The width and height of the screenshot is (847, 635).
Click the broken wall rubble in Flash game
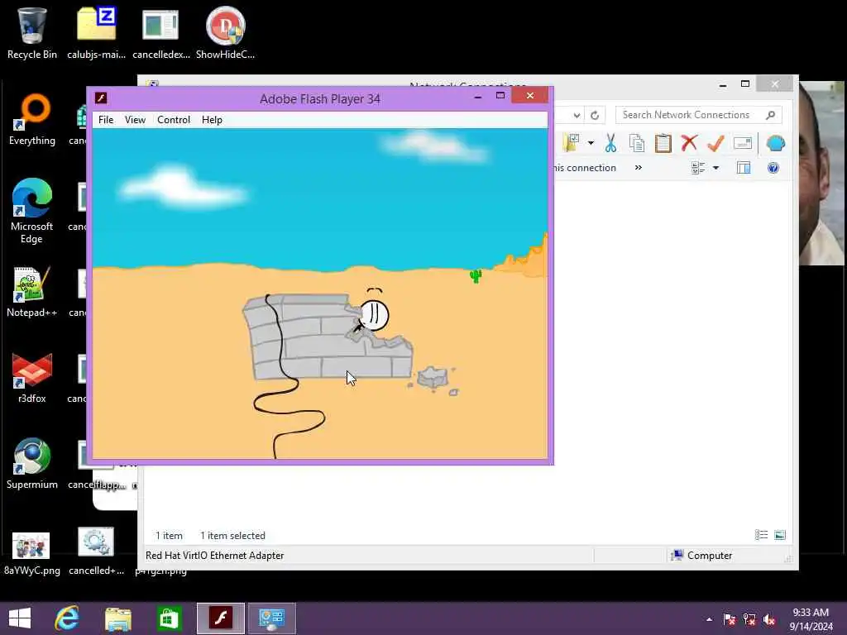[x=433, y=377]
